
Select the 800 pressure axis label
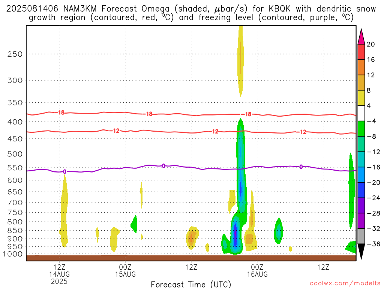(15, 222)
